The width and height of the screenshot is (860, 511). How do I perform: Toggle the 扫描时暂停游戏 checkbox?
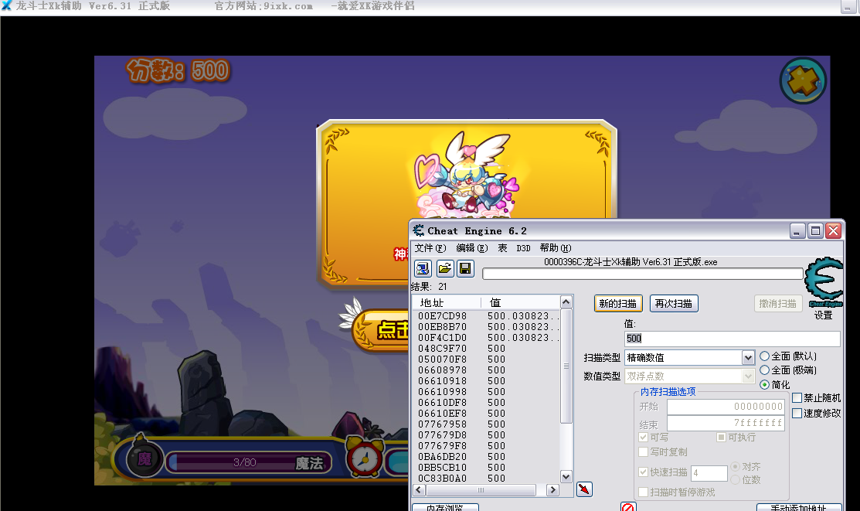(644, 492)
